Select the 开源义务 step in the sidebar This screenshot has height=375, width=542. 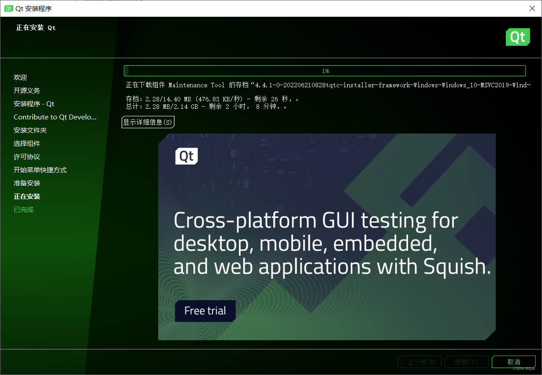[x=27, y=90]
